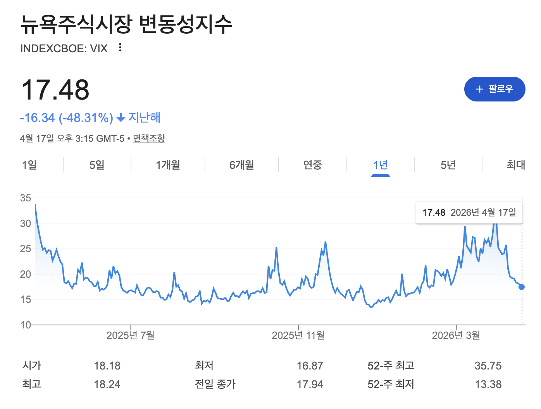This screenshot has width=541, height=409.
Task: Click the 17.48 chart tooltip
Action: [469, 213]
